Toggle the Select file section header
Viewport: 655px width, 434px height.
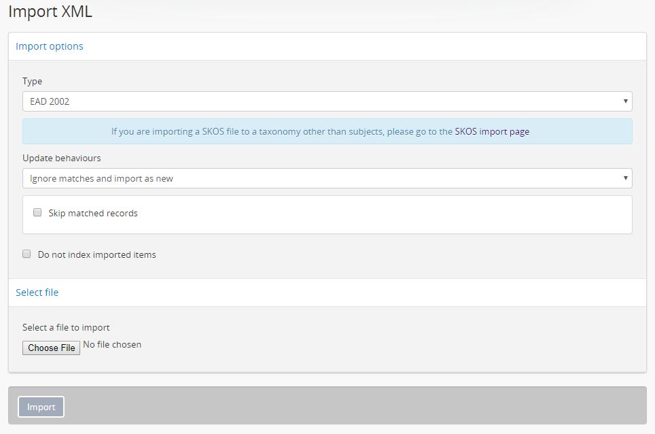pos(37,293)
